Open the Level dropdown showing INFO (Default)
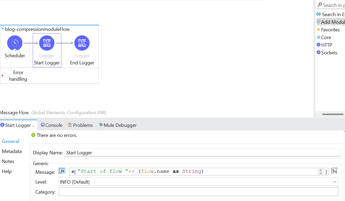 click(x=335, y=181)
